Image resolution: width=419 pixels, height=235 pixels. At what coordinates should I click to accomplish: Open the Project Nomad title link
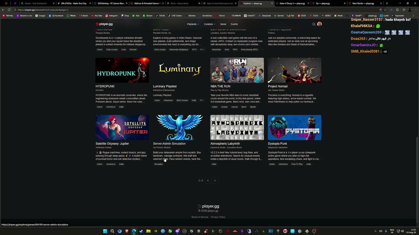pyautogui.click(x=278, y=86)
